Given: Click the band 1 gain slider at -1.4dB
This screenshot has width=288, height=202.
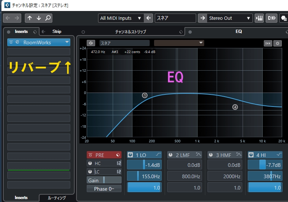Looking at the screenshot, I should click(x=144, y=165).
